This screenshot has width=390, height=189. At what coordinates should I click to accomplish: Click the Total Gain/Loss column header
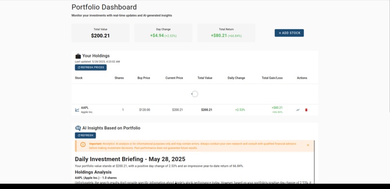[x=272, y=78]
